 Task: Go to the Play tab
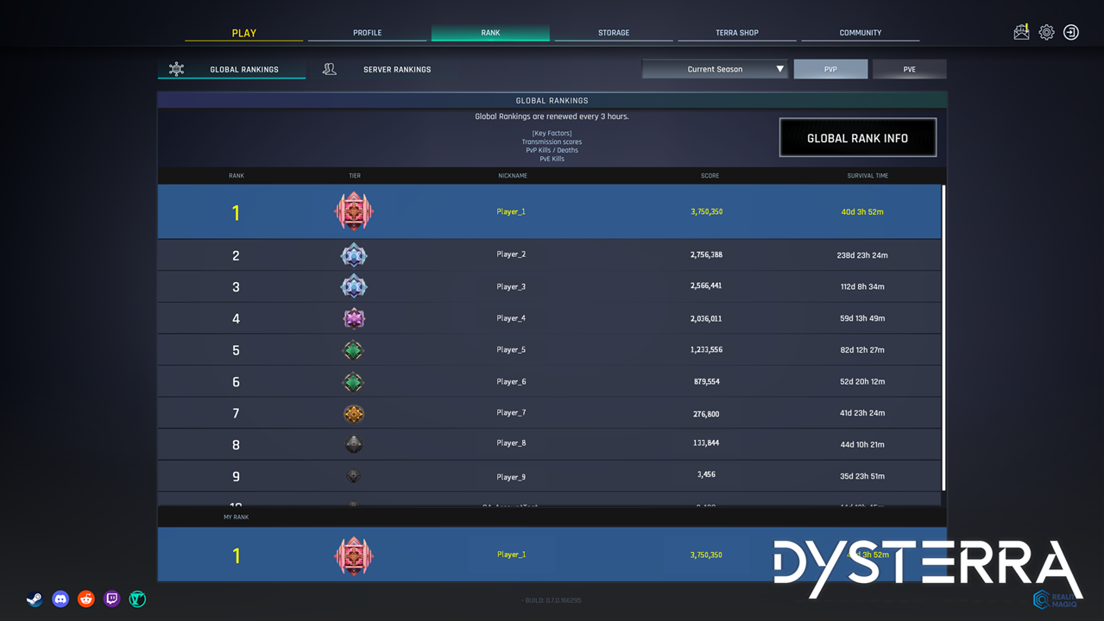[244, 33]
